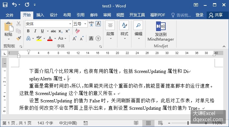This screenshot has height=127, width=229.
Task: Collapse the ribbon with the chevron
Action: 224,46
